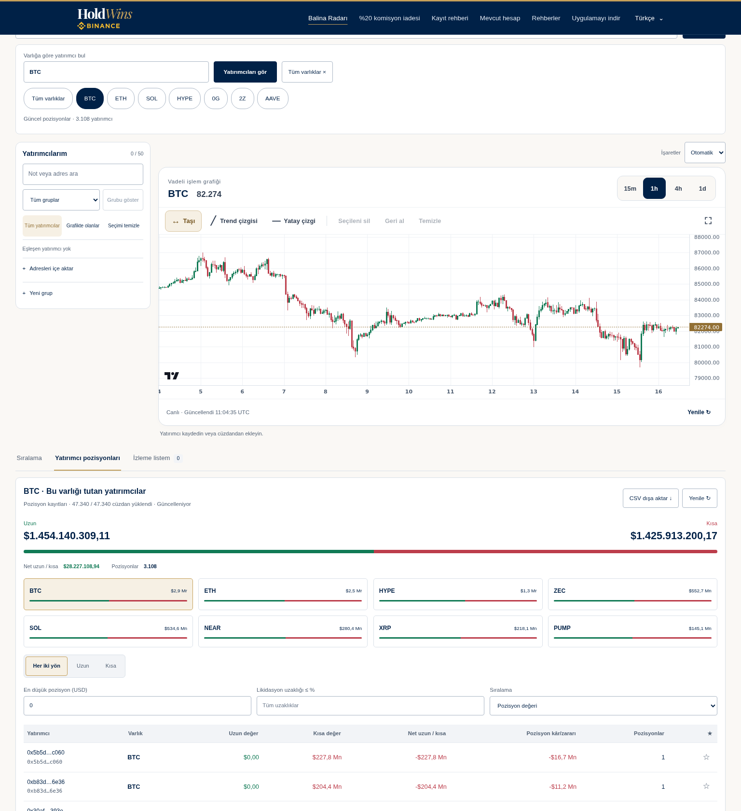Viewport: 741px width, 811px height.
Task: Click the star column header icon
Action: tap(710, 733)
